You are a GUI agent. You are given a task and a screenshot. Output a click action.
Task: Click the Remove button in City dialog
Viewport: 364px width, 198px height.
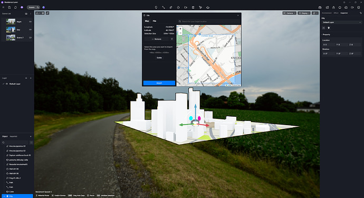point(157,39)
